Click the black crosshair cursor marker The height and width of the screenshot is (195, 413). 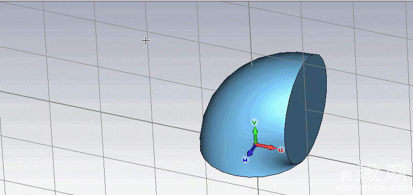click(145, 41)
